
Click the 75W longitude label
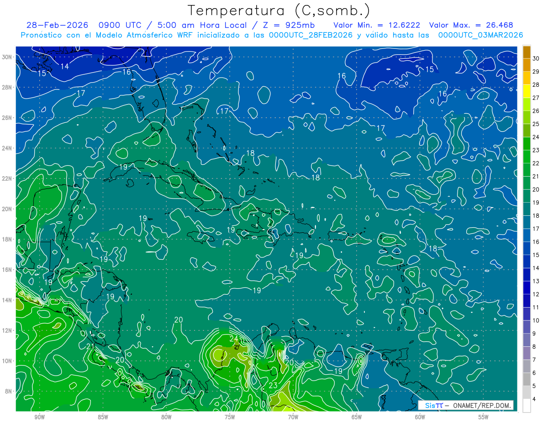click(230, 417)
